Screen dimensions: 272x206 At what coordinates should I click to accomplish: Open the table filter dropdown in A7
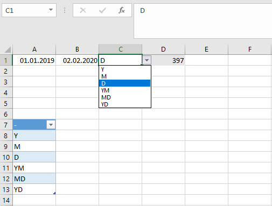[x=51, y=125]
